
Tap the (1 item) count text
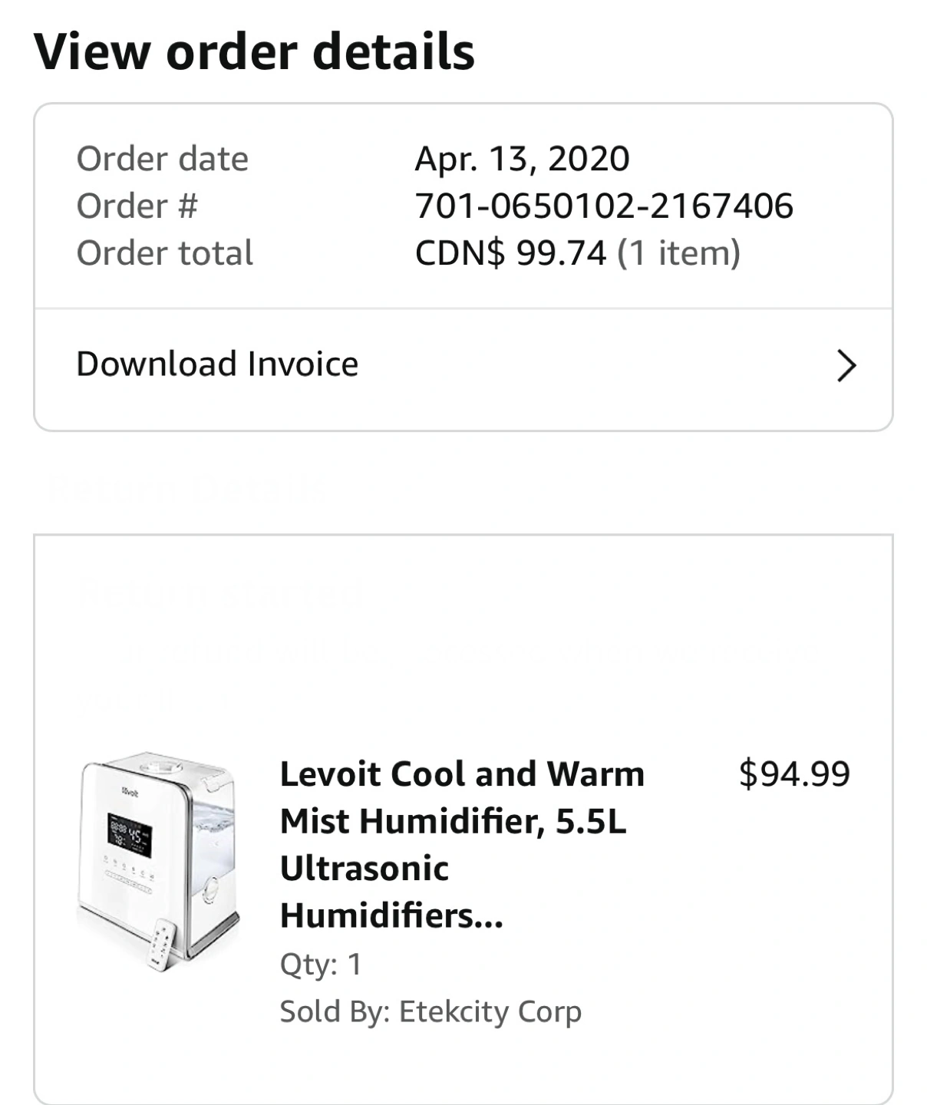point(679,253)
